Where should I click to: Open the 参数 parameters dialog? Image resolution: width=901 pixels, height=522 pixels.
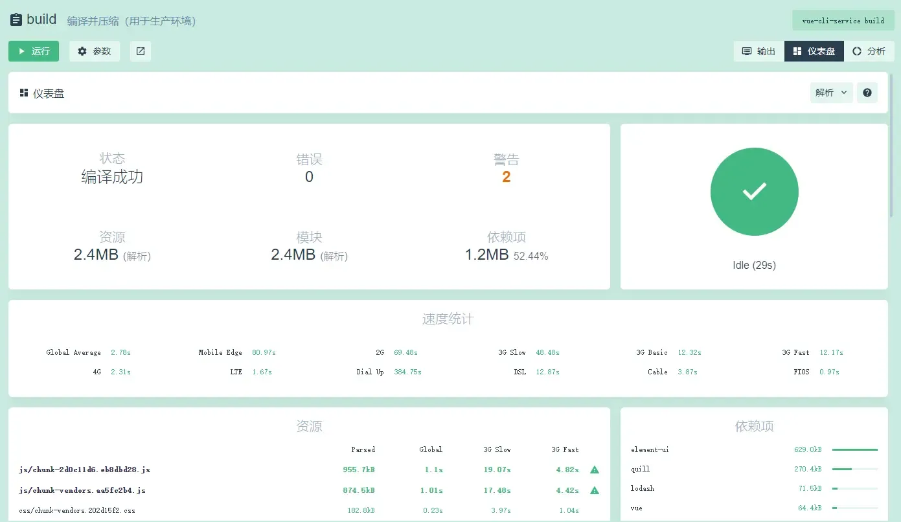(x=95, y=51)
